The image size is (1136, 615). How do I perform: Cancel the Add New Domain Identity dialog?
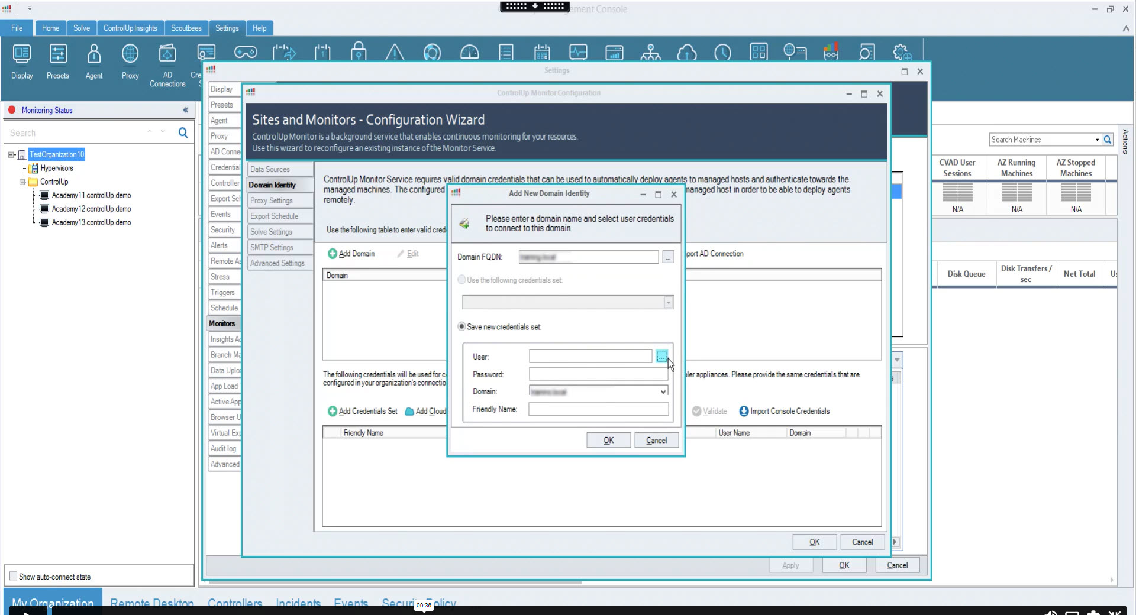656,441
